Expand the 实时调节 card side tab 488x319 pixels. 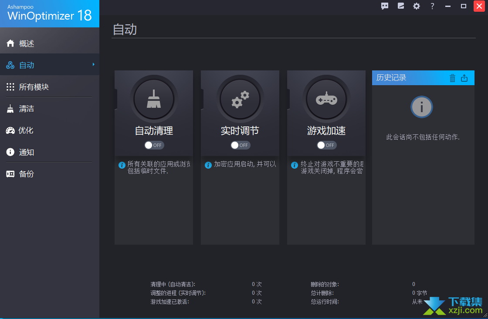(202, 99)
